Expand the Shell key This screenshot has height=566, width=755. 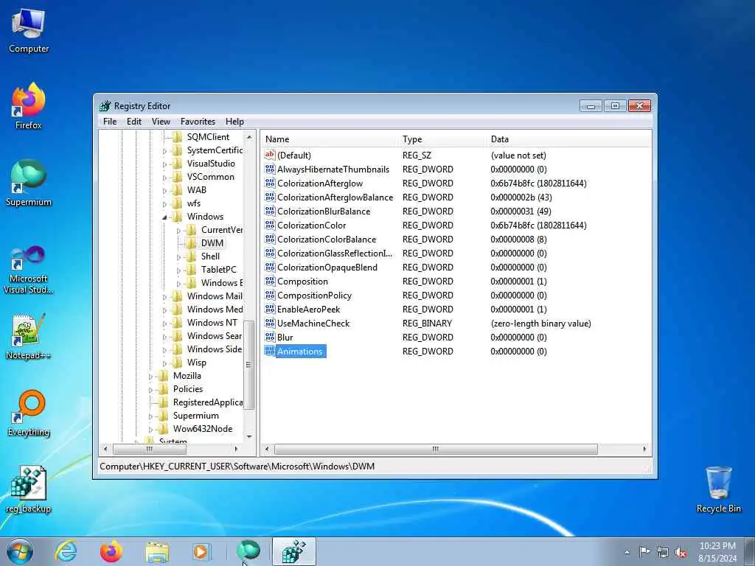coord(178,257)
